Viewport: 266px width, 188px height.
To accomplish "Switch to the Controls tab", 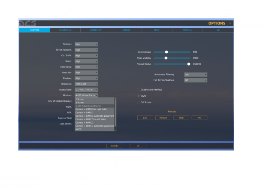I will tap(65, 30).
